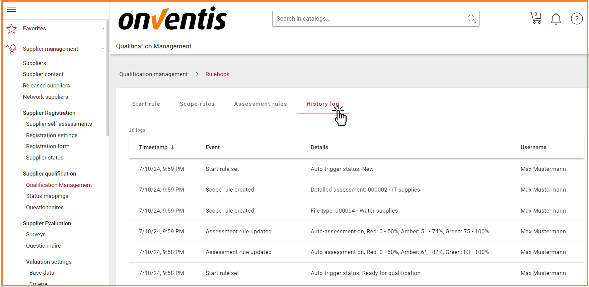Switch to the Start rule tab

point(146,104)
